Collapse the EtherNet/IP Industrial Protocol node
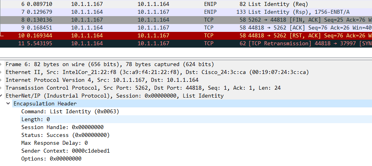Screen dimensions: 372x166 (x=1, y=96)
